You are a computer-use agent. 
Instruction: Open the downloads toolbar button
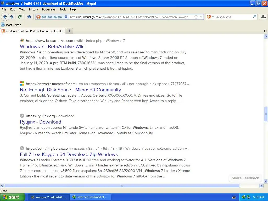coord(263,16)
